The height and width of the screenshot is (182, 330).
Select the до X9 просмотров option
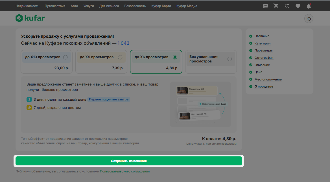[101, 62]
